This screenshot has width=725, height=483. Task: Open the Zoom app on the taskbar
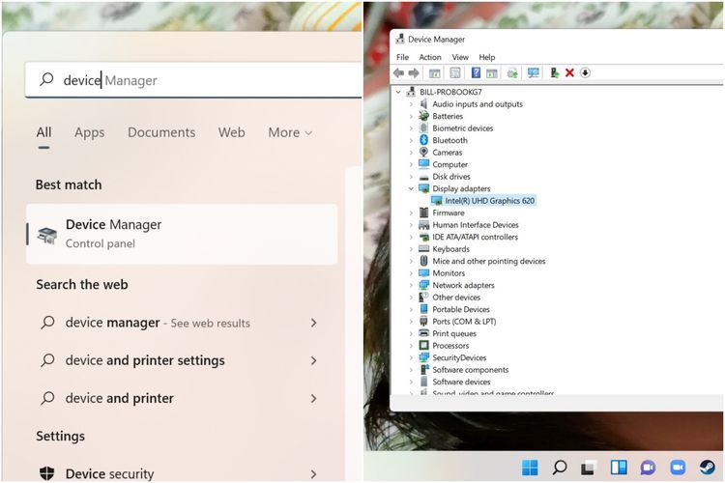coord(678,468)
